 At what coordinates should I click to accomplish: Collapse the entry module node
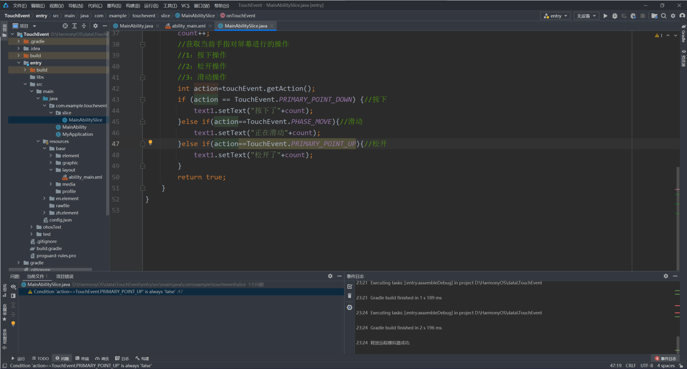[x=19, y=63]
